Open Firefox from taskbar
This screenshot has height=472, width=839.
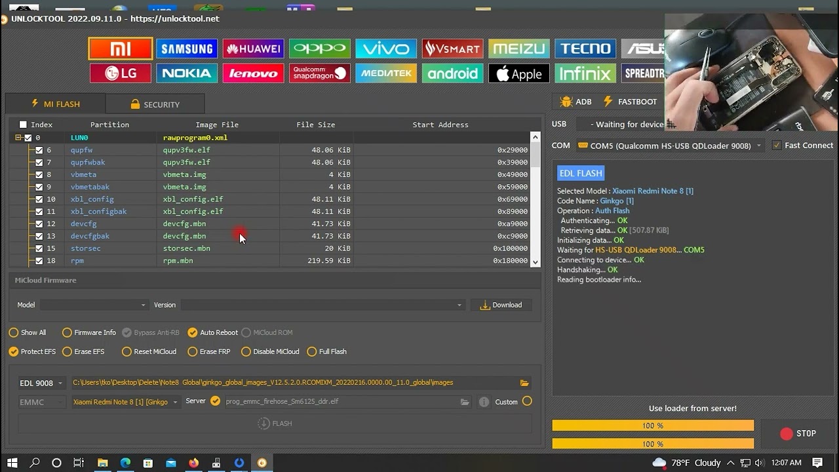coord(193,463)
